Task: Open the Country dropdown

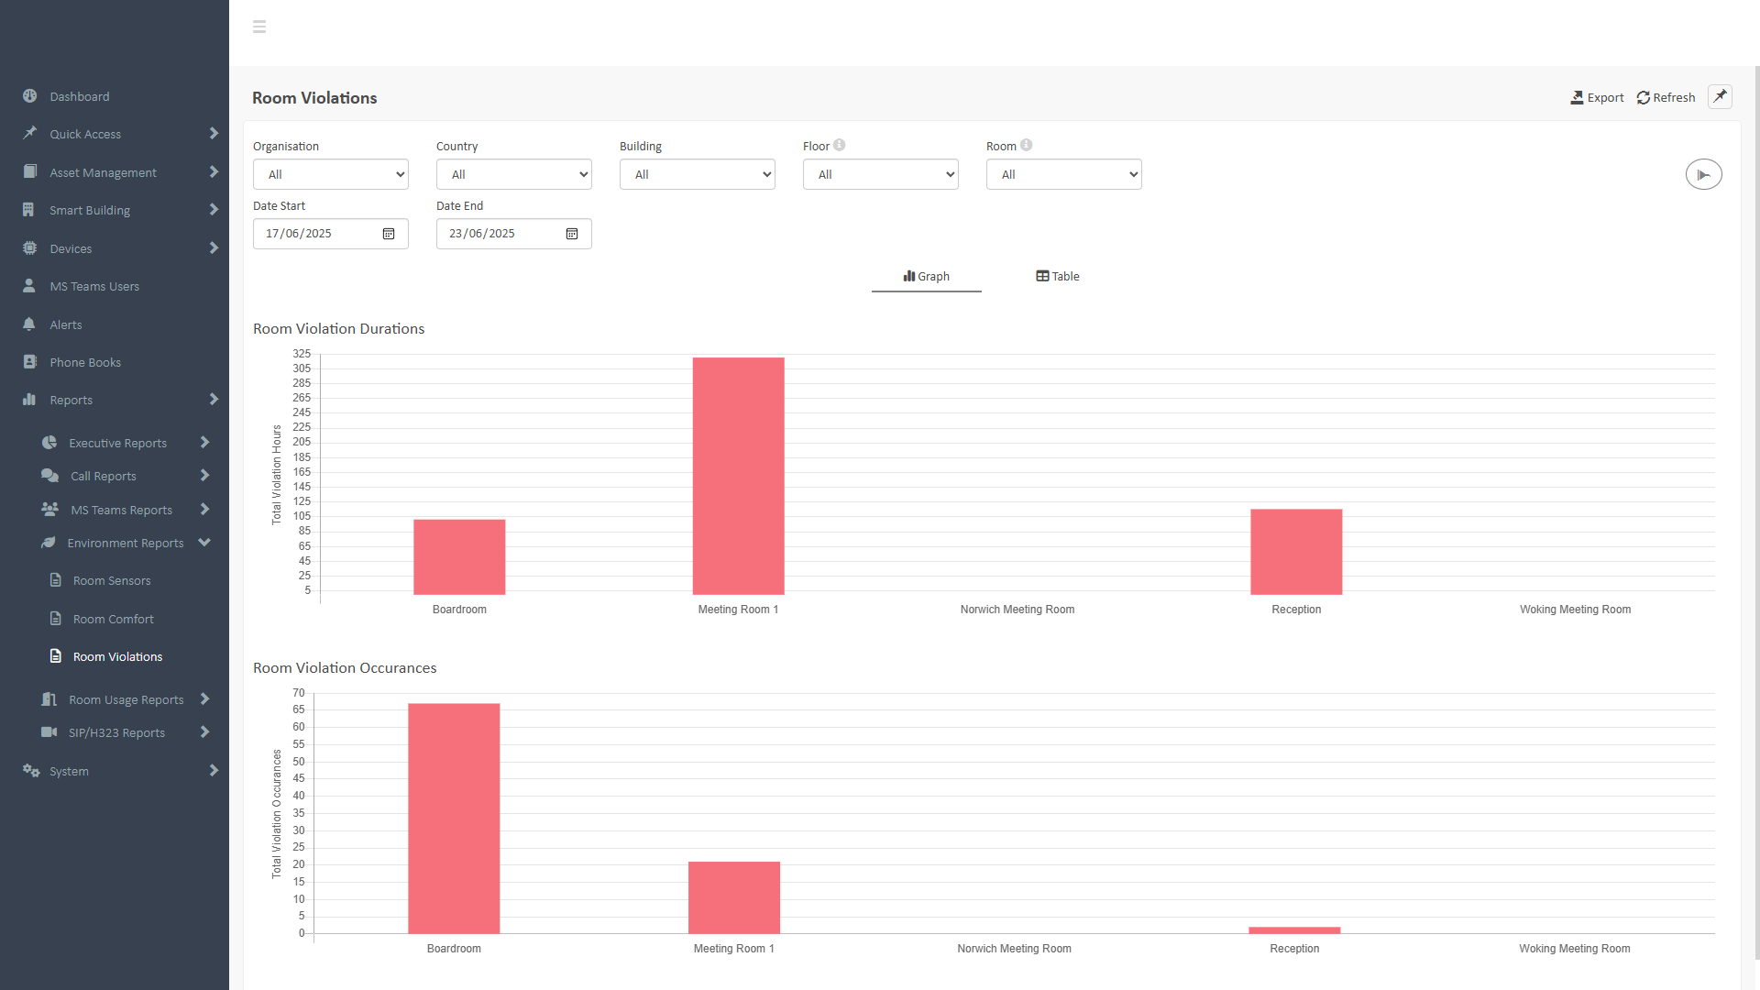Action: pos(514,174)
